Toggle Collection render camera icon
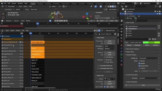Screen dimensions: 162x91 [x=160, y=11]
